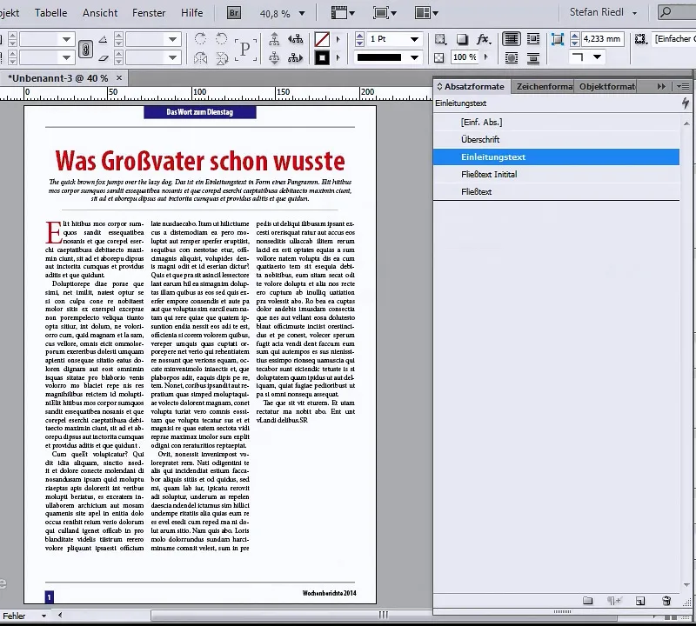696x626 pixels.
Task: Open view options dropdown icon
Action: 343,13
